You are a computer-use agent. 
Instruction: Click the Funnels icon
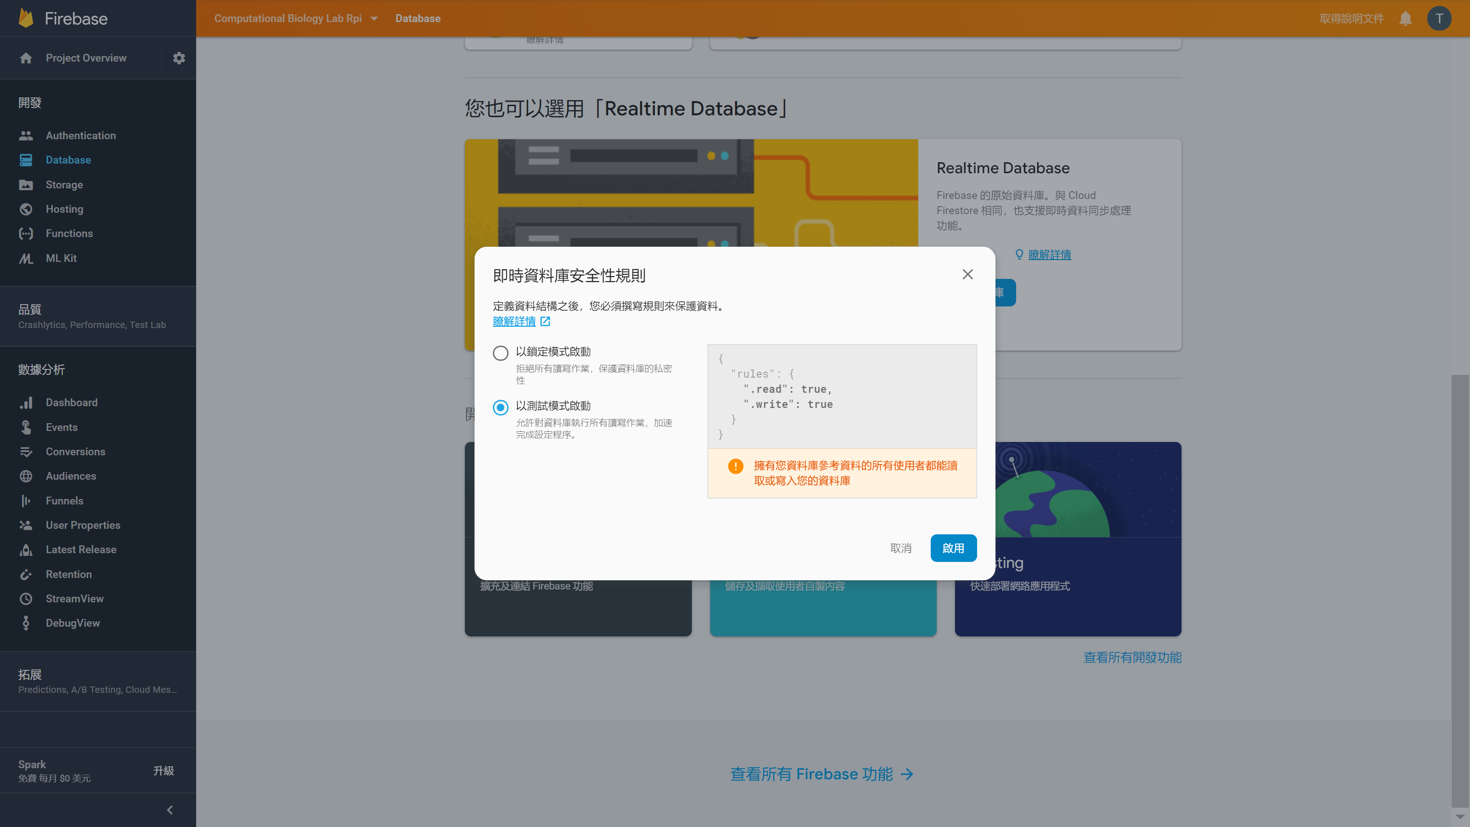tap(26, 501)
